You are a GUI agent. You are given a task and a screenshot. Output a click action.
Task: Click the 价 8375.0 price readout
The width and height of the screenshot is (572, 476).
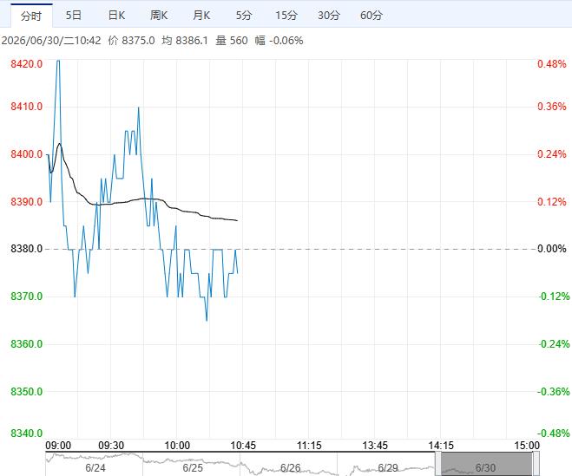131,41
